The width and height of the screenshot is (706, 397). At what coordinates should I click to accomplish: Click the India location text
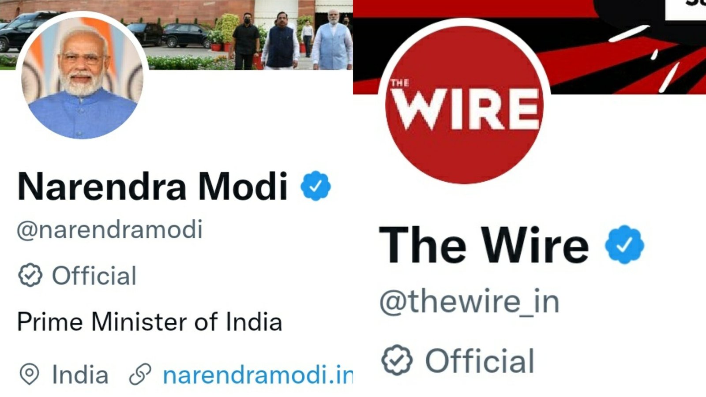[80, 375]
